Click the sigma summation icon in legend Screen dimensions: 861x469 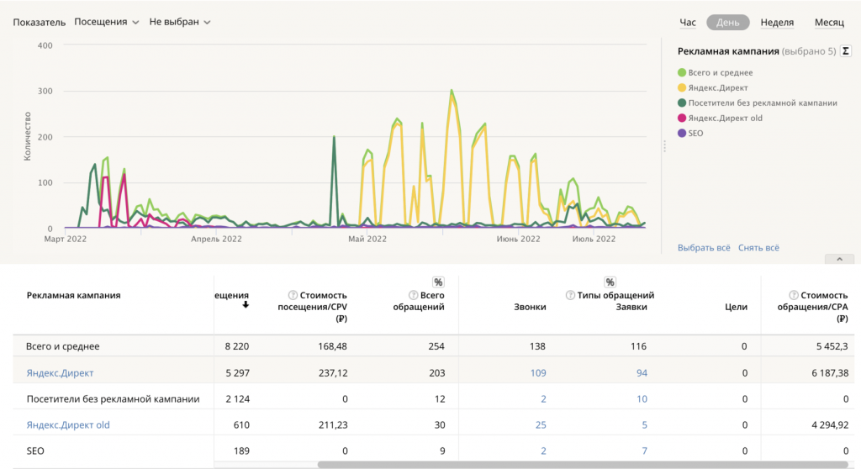coord(846,51)
